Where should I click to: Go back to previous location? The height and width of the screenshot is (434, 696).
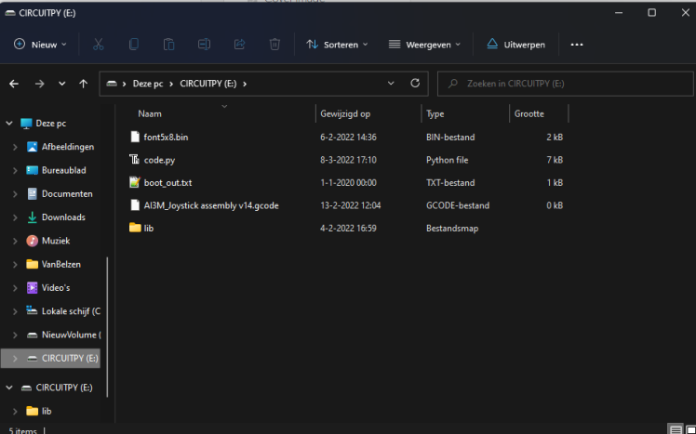point(14,84)
